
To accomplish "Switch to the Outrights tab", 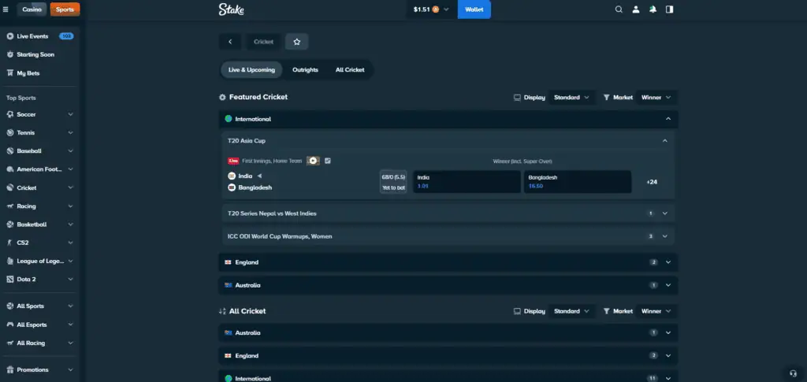I will pyautogui.click(x=305, y=69).
